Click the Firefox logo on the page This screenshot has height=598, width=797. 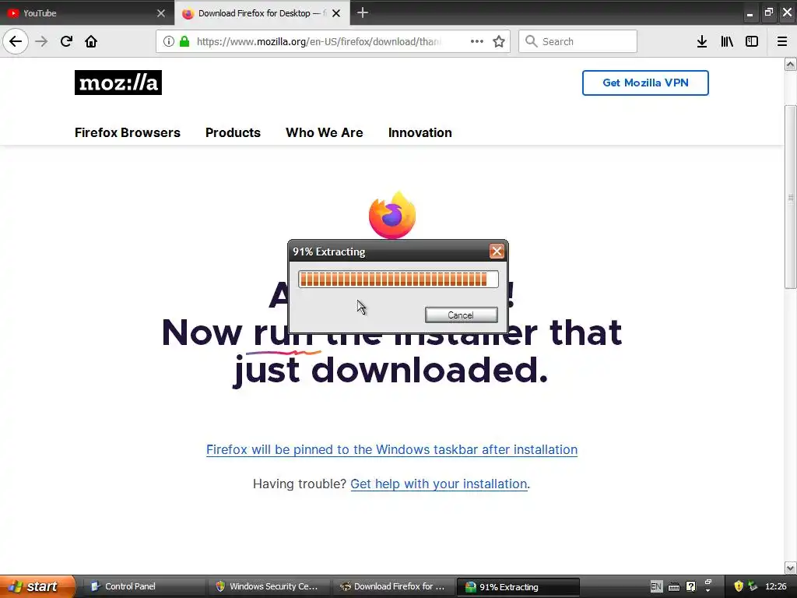tap(392, 215)
